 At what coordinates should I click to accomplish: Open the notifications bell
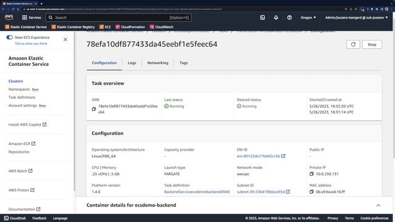pyautogui.click(x=276, y=17)
